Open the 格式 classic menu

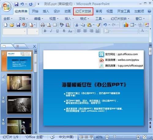click(x=84, y=19)
